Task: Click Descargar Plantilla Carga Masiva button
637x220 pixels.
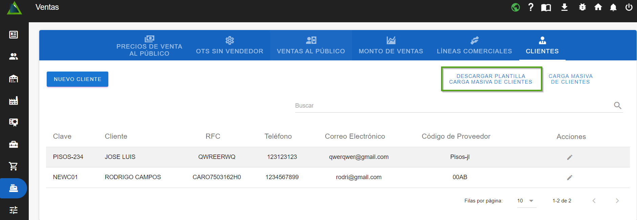Action: (491, 79)
